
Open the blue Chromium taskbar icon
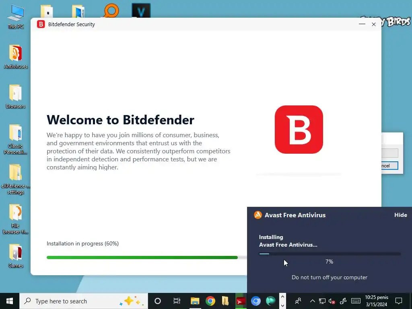(x=255, y=301)
